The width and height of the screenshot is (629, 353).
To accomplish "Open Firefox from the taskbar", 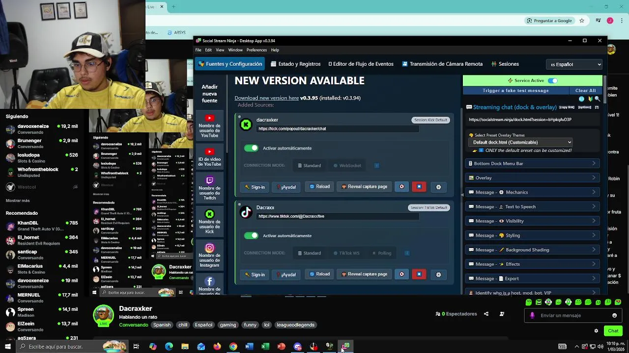I will 217,347.
